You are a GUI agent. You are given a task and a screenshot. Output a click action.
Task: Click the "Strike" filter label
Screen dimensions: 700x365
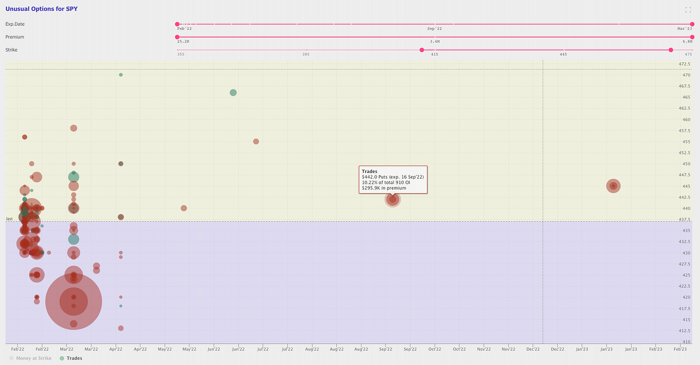[x=11, y=50]
